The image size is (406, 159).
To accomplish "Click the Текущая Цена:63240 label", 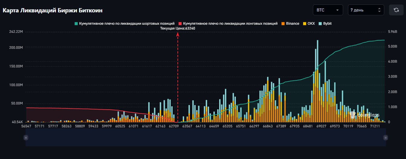I will click(177, 28).
